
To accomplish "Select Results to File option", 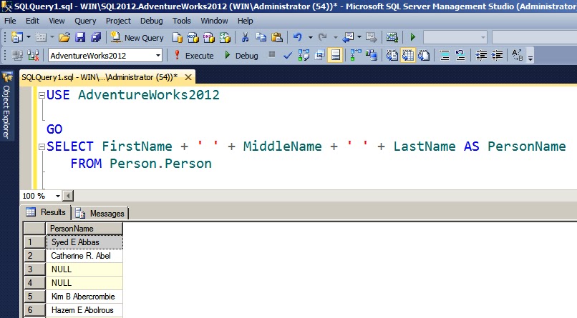I will (424, 56).
